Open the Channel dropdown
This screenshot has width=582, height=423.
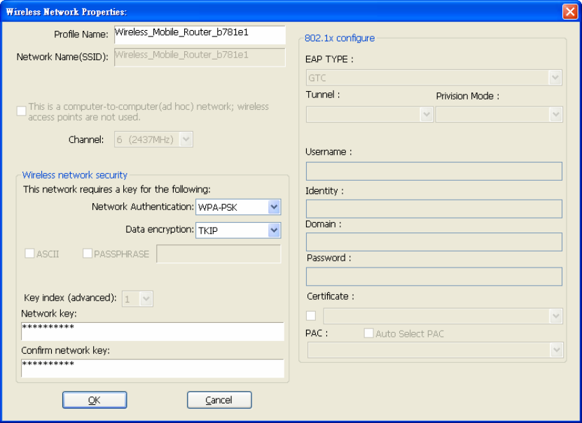(x=153, y=139)
